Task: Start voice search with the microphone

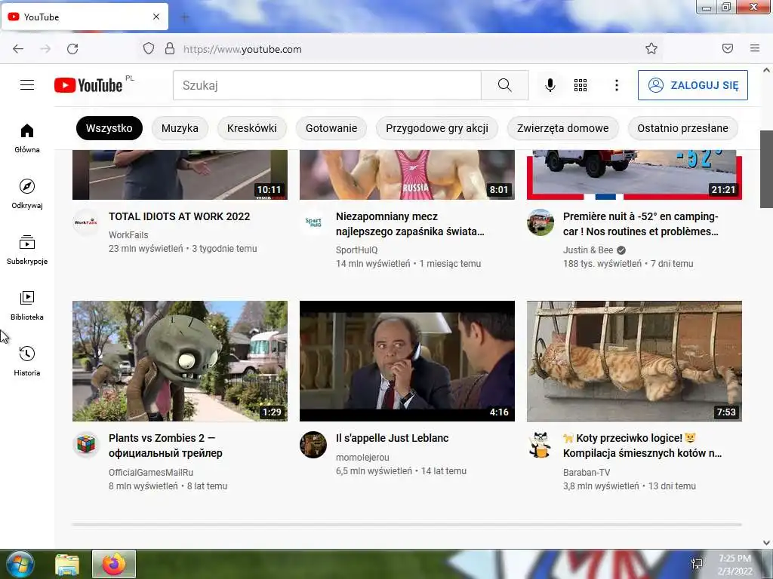Action: click(x=550, y=85)
